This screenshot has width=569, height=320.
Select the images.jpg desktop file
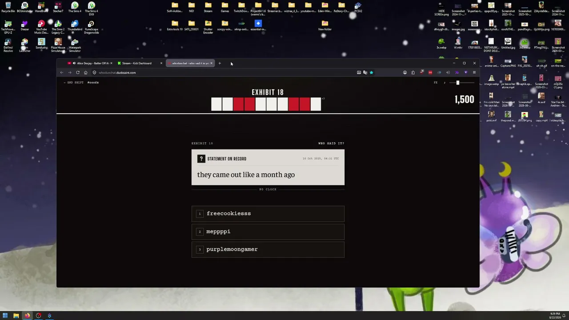pos(458,26)
